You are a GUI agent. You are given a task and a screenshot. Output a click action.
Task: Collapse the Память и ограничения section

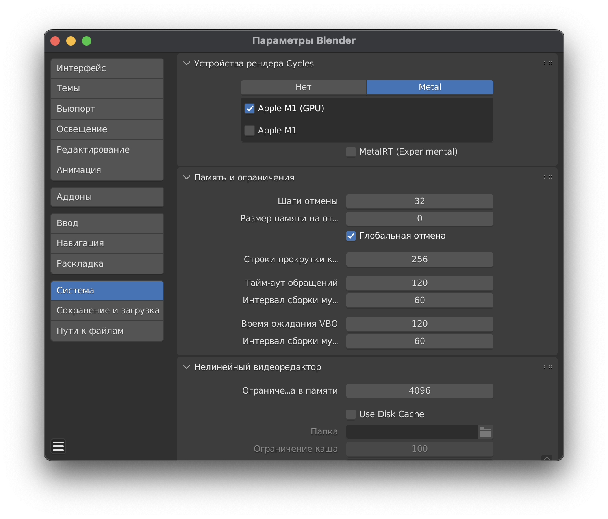click(x=187, y=178)
